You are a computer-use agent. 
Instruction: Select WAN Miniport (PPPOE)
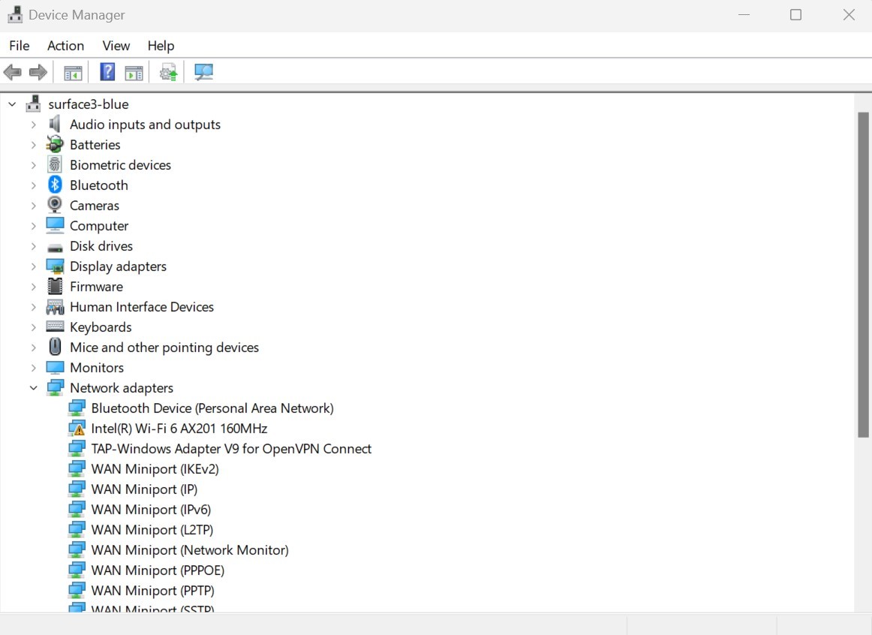(158, 570)
